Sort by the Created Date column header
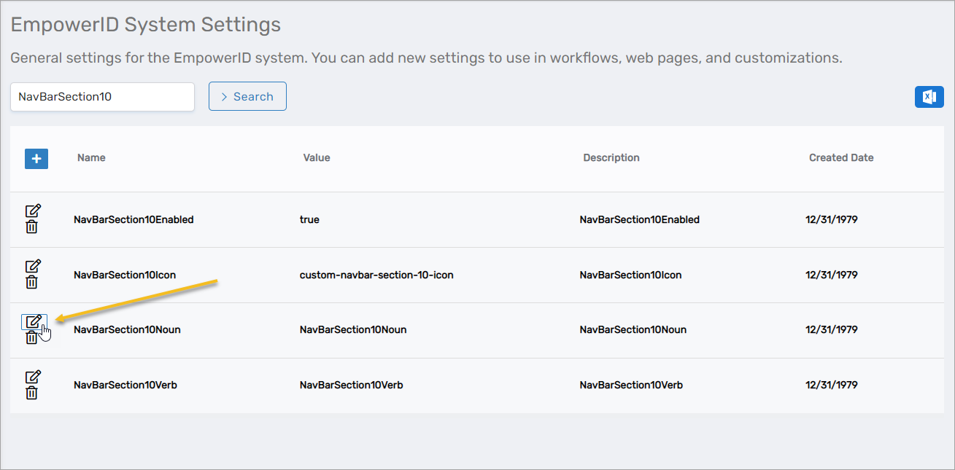Screen dimensions: 955x470 (x=840, y=158)
